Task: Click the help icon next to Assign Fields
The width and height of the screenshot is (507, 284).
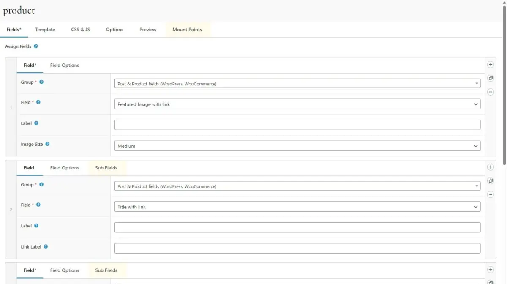Action: tap(36, 46)
